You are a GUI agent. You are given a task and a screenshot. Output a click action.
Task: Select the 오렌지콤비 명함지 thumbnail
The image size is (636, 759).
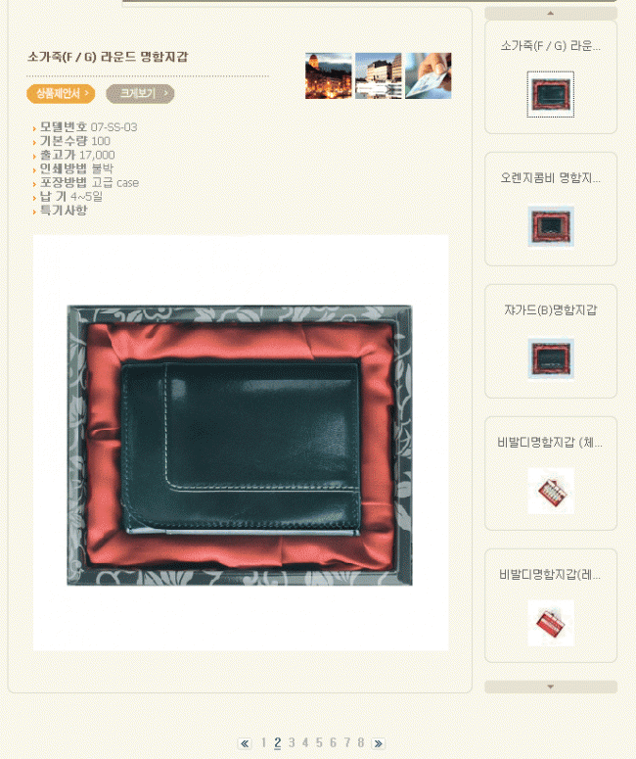pos(551,226)
